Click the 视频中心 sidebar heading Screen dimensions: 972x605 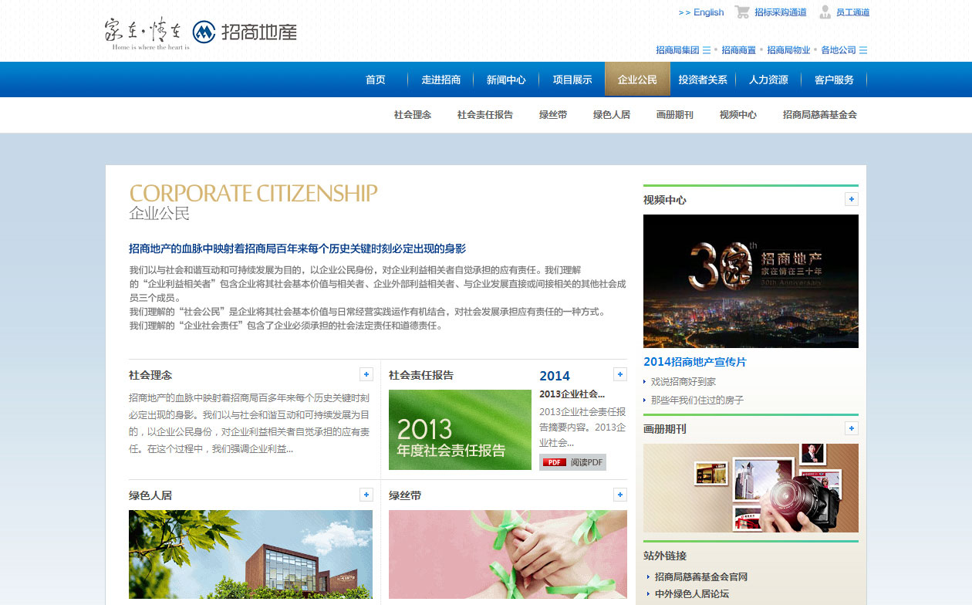[x=665, y=200]
